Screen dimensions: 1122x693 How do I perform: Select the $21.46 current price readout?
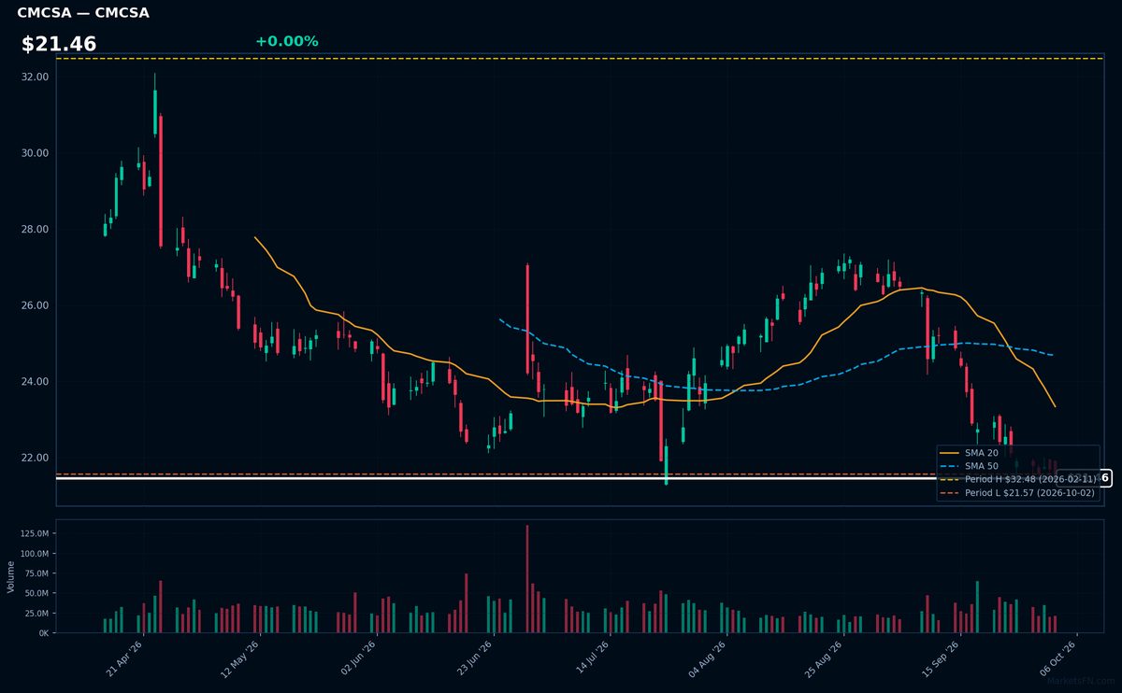pyautogui.click(x=59, y=44)
